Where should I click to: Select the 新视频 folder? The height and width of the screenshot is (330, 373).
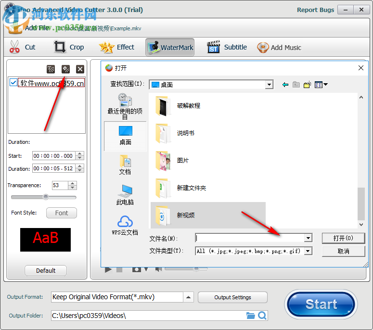click(208, 215)
